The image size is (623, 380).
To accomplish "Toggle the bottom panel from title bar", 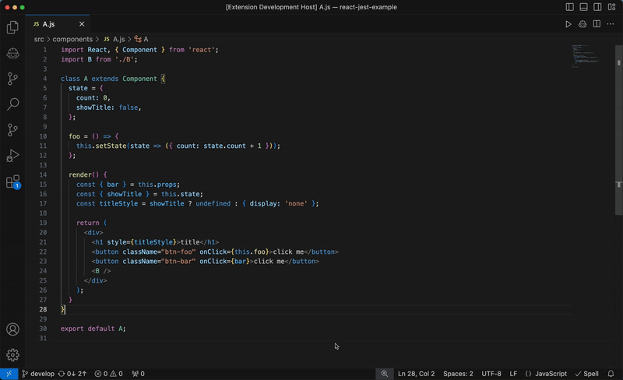I will [x=583, y=7].
